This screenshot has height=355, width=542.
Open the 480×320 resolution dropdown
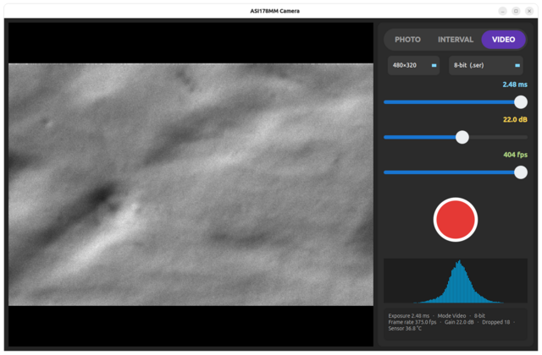[x=413, y=66]
